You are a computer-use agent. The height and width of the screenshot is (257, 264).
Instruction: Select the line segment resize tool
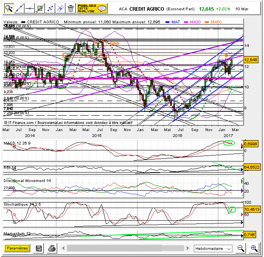(x=50, y=8)
